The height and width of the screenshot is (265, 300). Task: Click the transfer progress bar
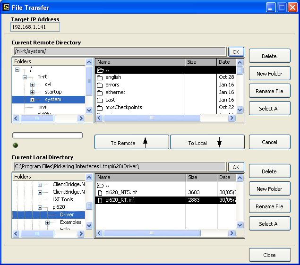pos(47,136)
